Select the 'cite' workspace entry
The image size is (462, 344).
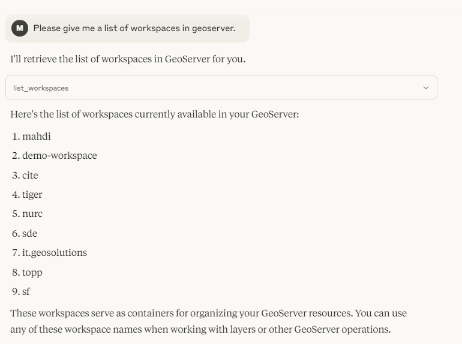pos(30,175)
